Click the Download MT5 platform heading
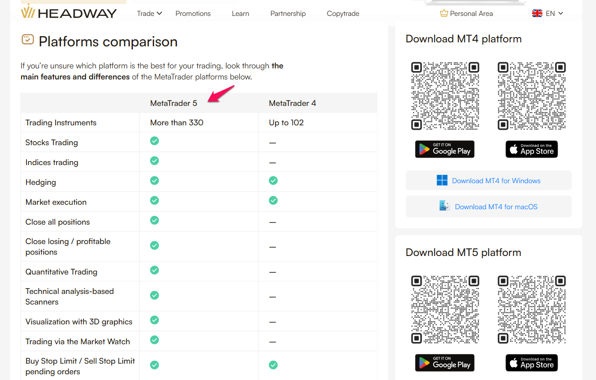Image resolution: width=596 pixels, height=380 pixels. pyautogui.click(x=464, y=252)
